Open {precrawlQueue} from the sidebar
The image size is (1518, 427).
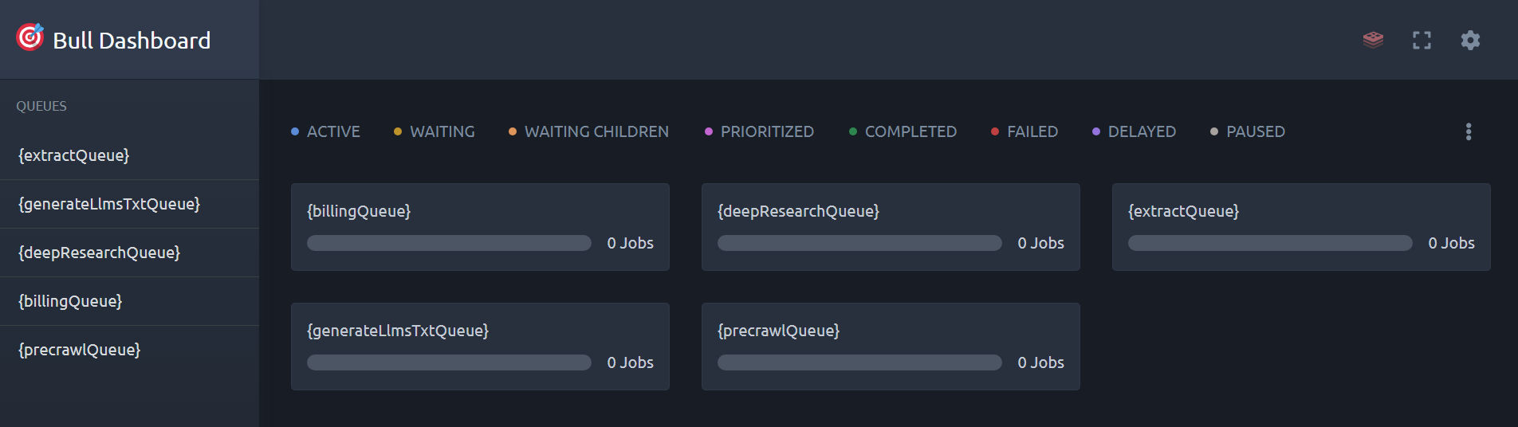tap(80, 350)
